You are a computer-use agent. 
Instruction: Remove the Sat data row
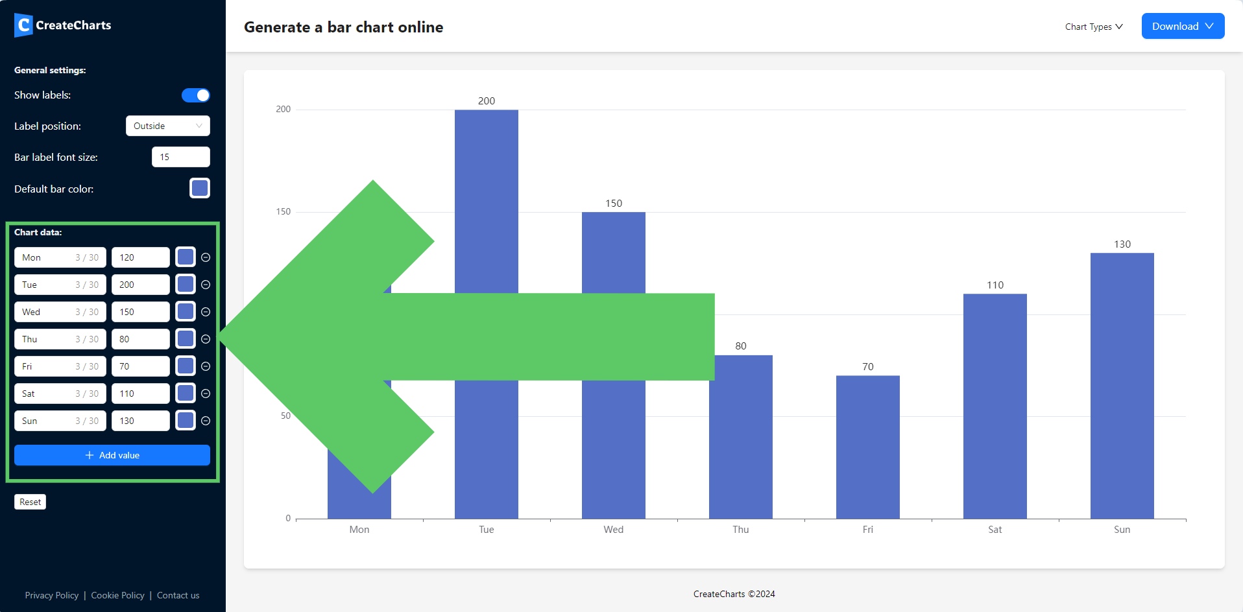206,394
